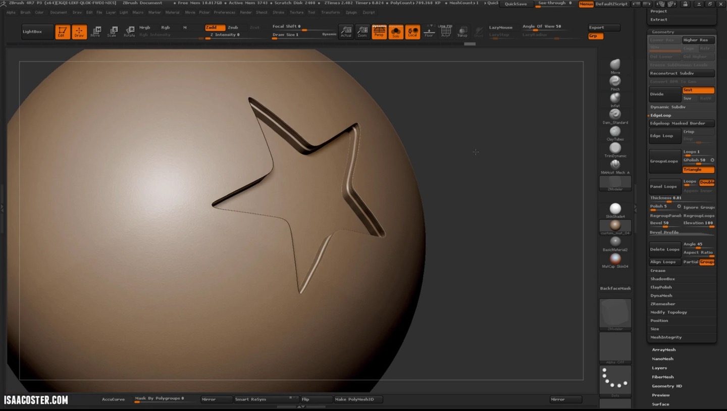Toggle Triangle option under GroupsLoops
The image size is (727, 411).
pyautogui.click(x=698, y=170)
